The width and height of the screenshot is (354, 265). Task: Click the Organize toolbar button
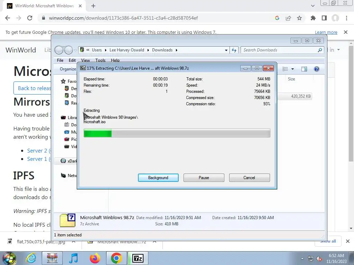pos(68,69)
